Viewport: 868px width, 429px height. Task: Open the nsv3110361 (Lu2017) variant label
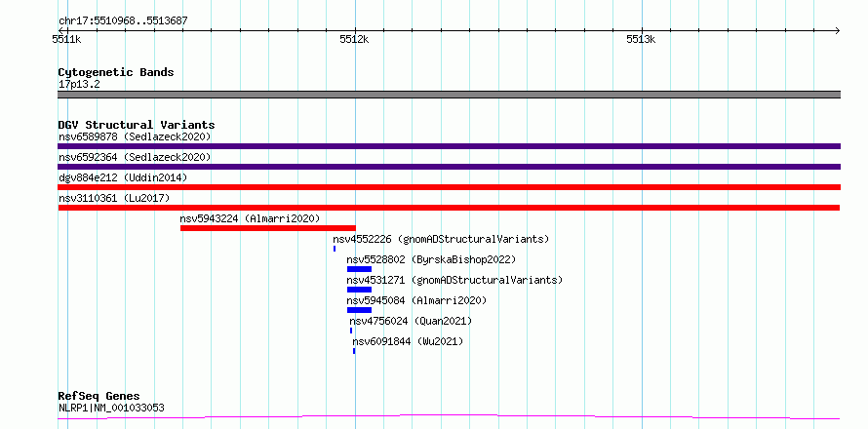click(x=114, y=198)
